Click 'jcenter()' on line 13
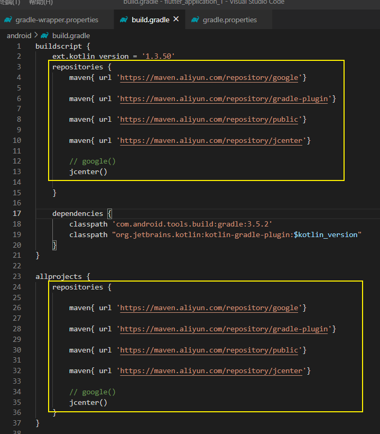This screenshot has width=380, height=434. [88, 172]
